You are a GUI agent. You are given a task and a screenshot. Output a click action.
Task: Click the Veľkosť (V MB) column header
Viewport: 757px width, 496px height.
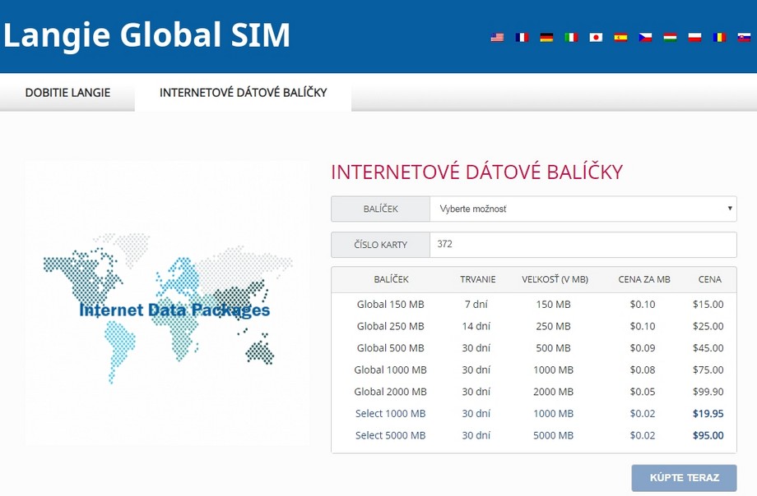coord(555,279)
